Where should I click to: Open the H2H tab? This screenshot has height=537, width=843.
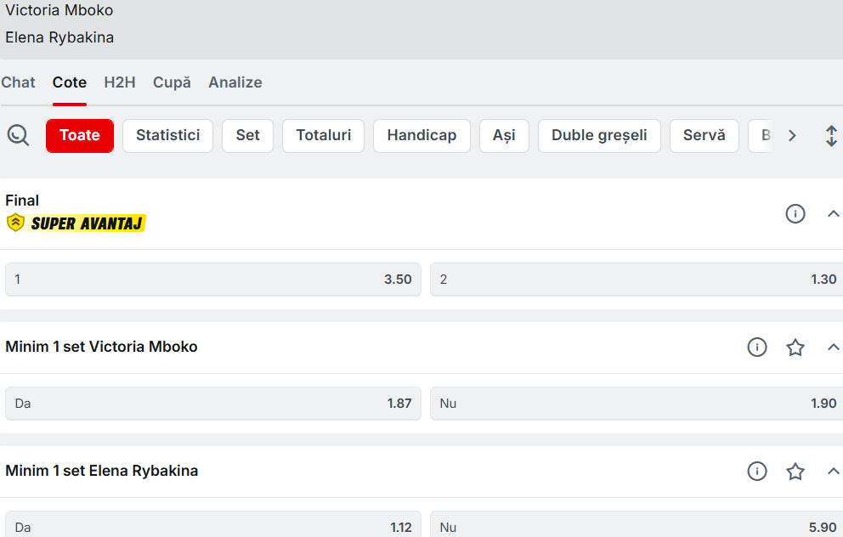[120, 82]
